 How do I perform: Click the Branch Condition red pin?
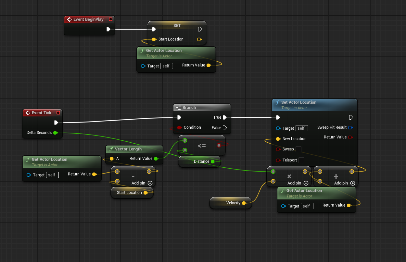coord(179,127)
